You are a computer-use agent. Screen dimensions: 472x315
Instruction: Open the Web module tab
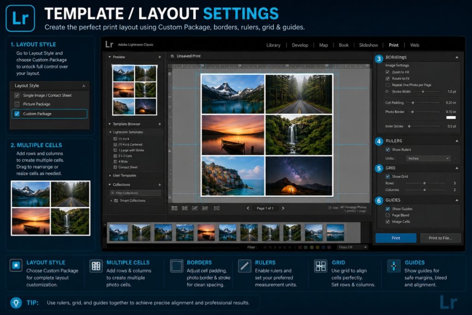414,45
